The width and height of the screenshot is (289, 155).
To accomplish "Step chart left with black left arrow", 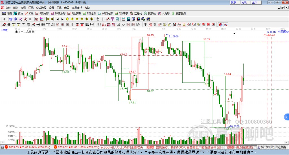I will coord(58,19).
